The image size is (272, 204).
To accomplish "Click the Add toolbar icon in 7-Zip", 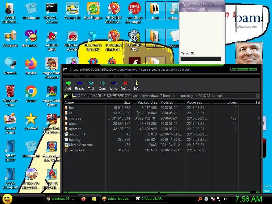I will 68,83.
